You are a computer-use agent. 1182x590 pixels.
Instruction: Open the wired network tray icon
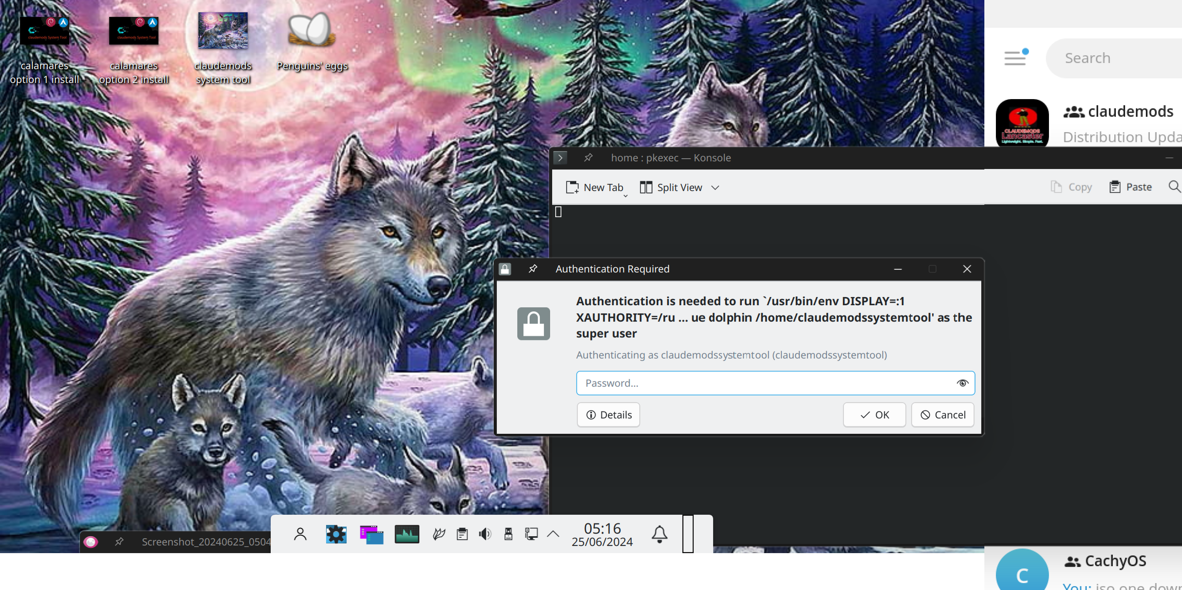pos(531,534)
